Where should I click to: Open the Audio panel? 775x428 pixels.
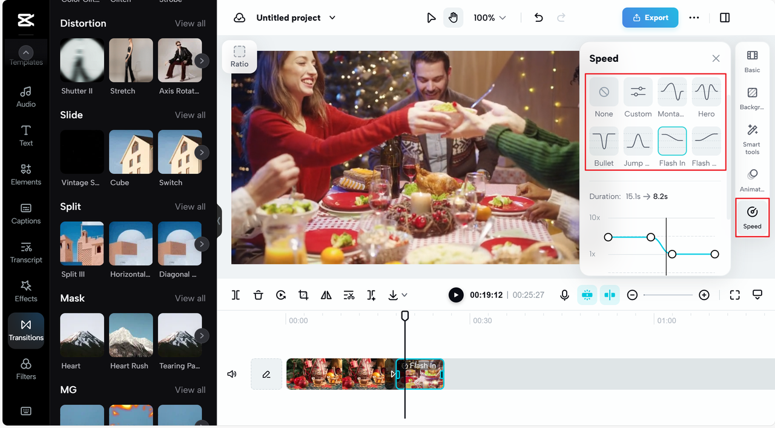(26, 96)
